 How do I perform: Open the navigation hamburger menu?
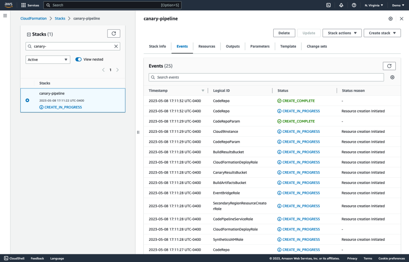(5, 16)
